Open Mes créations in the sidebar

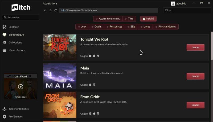(x=17, y=50)
